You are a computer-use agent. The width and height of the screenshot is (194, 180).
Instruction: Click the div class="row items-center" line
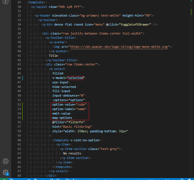[x=72, y=65]
